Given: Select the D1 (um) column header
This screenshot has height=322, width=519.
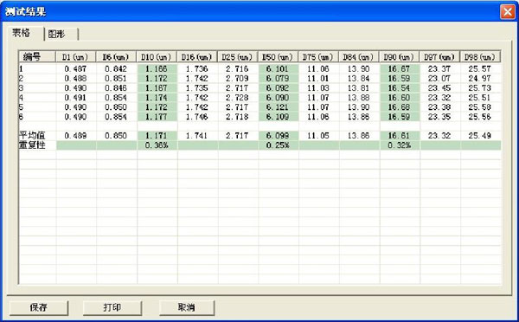Looking at the screenshot, I should coord(76,57).
